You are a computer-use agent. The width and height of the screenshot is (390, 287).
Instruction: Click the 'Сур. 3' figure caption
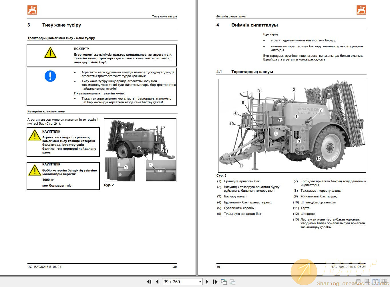tap(221, 175)
